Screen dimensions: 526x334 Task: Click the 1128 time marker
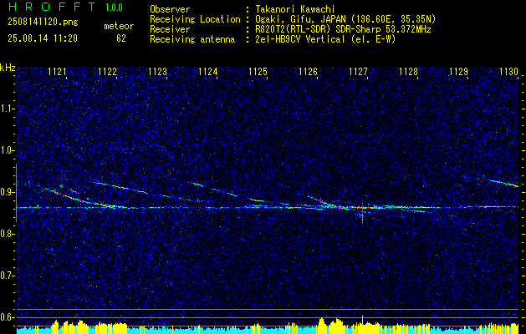(x=409, y=71)
